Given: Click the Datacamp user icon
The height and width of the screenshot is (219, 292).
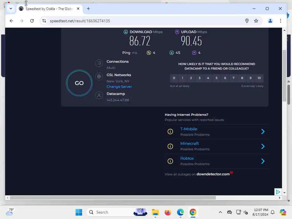Looking at the screenshot, I should click(99, 95).
